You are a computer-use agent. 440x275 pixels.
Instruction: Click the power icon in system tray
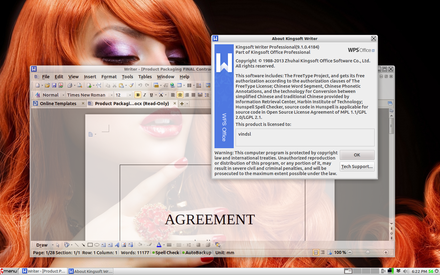(437, 271)
